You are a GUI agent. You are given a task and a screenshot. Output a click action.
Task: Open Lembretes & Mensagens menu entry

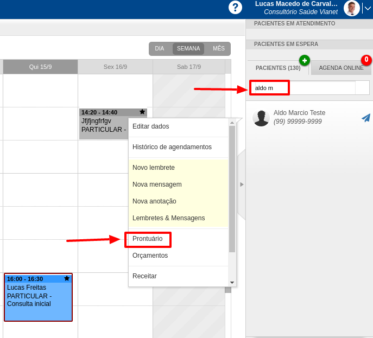[179, 218]
